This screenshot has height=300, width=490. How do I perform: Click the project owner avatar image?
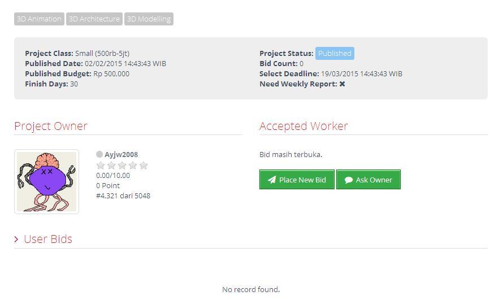[46, 181]
